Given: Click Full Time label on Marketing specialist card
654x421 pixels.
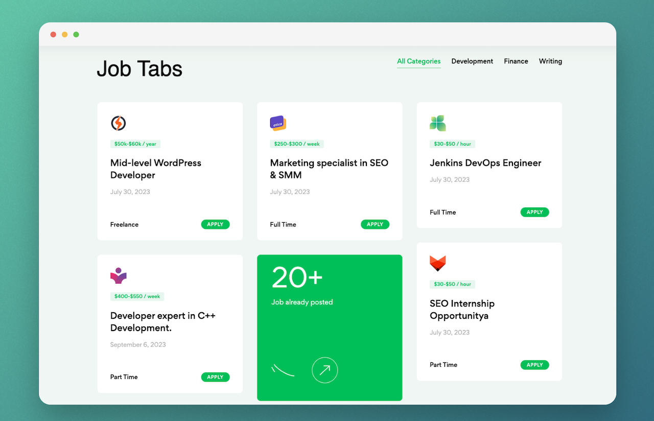Looking at the screenshot, I should (x=283, y=224).
